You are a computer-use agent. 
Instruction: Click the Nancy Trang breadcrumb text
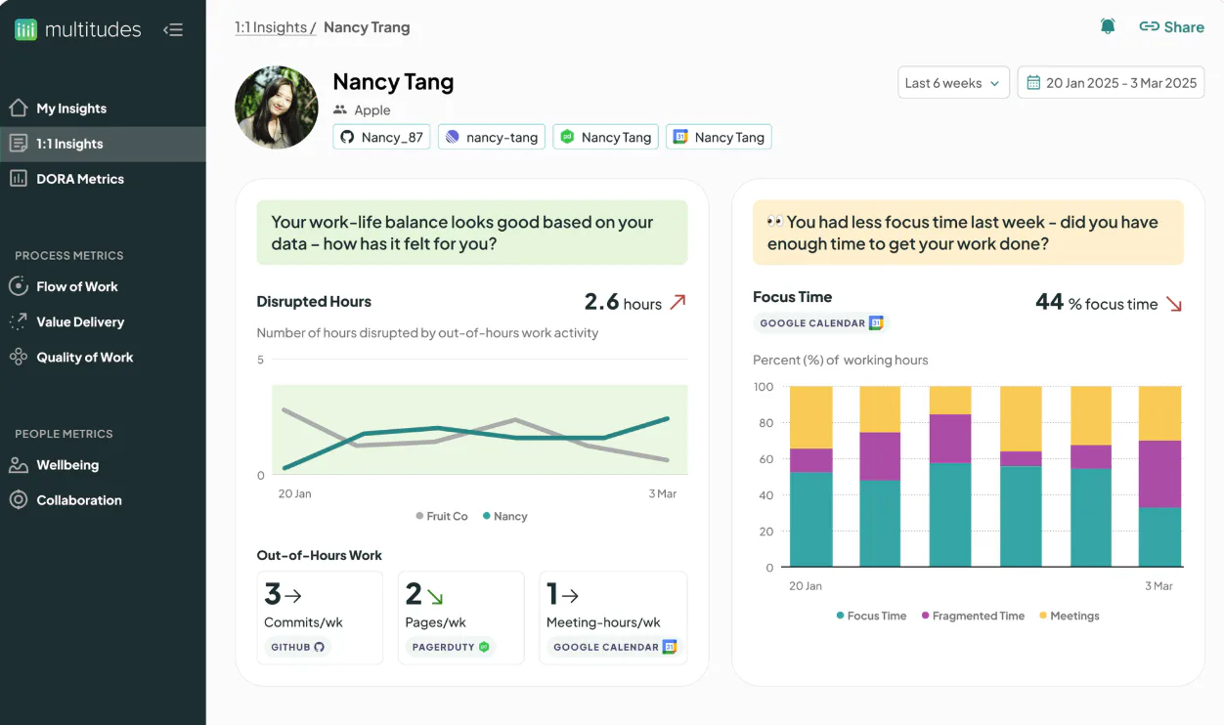tap(367, 27)
